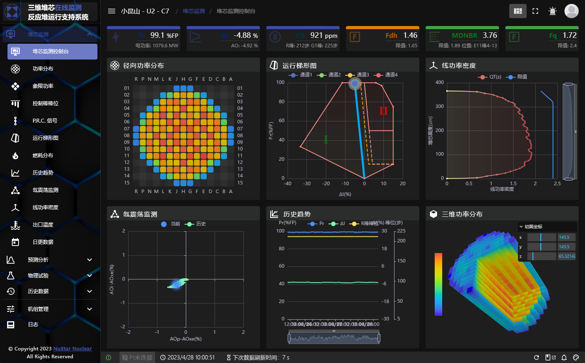Screen dimensions: 585x363
Task: Click the 径向功率分布 panel title icon
Action: (x=115, y=65)
